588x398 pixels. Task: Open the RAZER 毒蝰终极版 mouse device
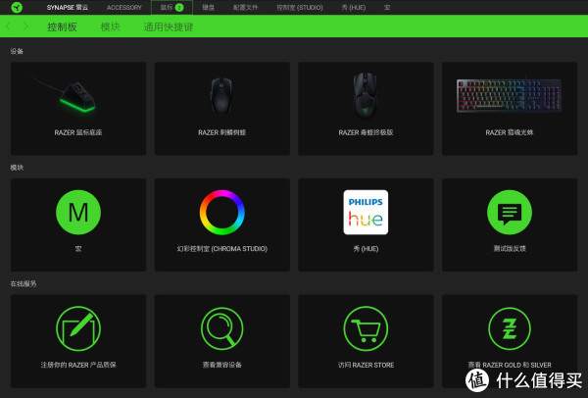[x=366, y=109]
